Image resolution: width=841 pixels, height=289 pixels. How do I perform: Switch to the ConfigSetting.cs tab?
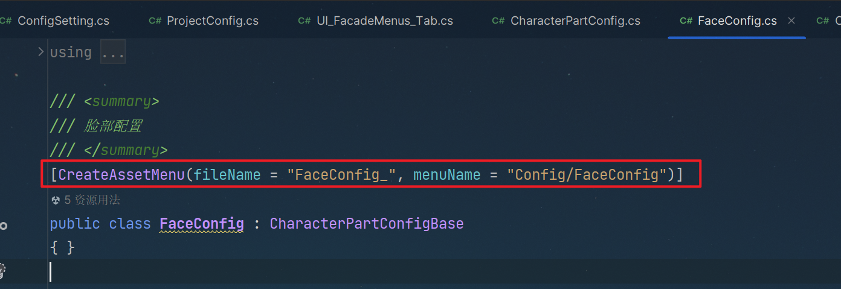tap(63, 21)
